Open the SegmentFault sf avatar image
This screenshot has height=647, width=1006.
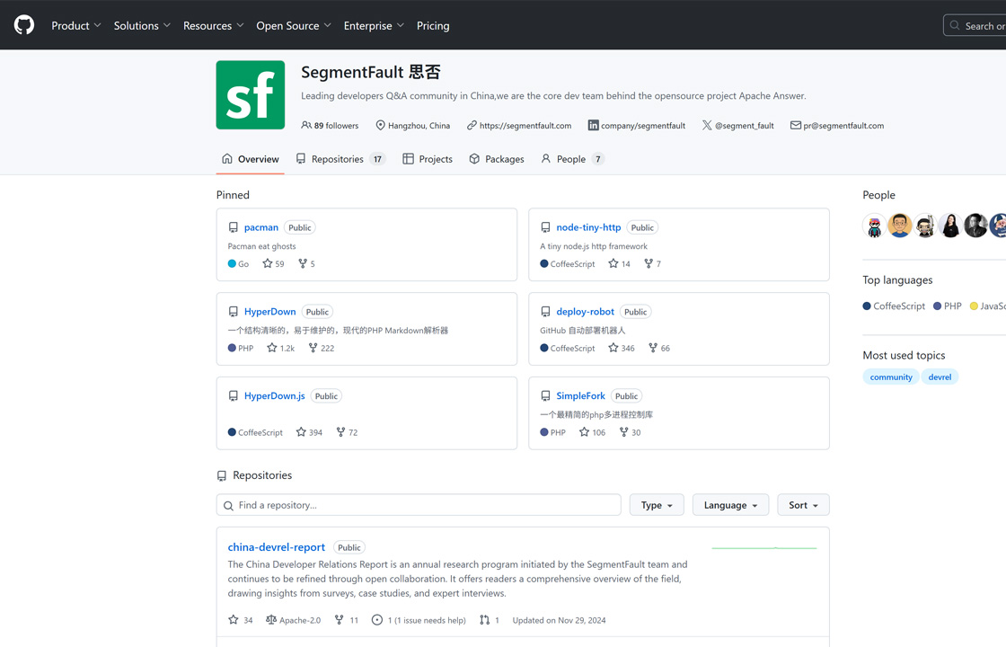251,95
